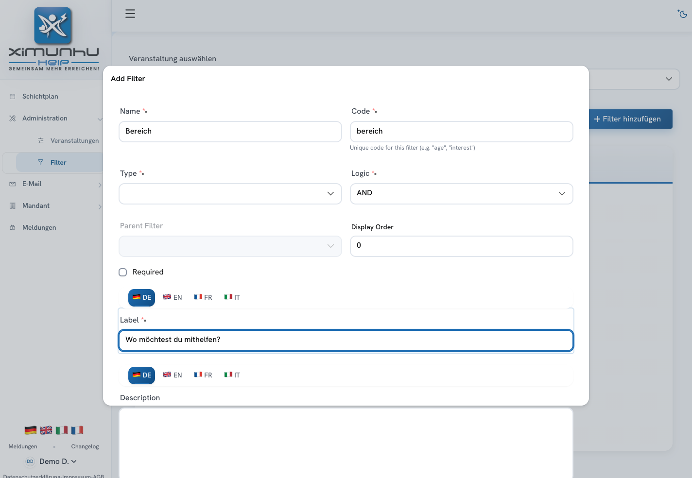Click the Schichtplan calendar icon
This screenshot has width=692, height=478.
(13, 97)
